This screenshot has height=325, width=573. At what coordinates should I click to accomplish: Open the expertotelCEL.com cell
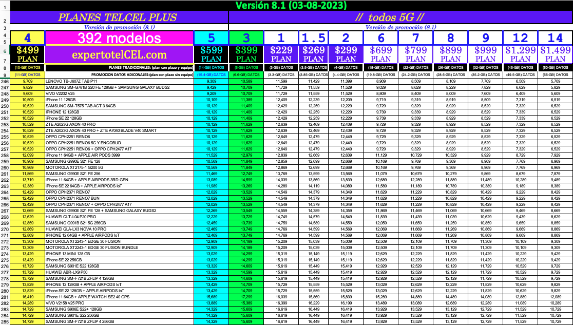click(x=119, y=54)
